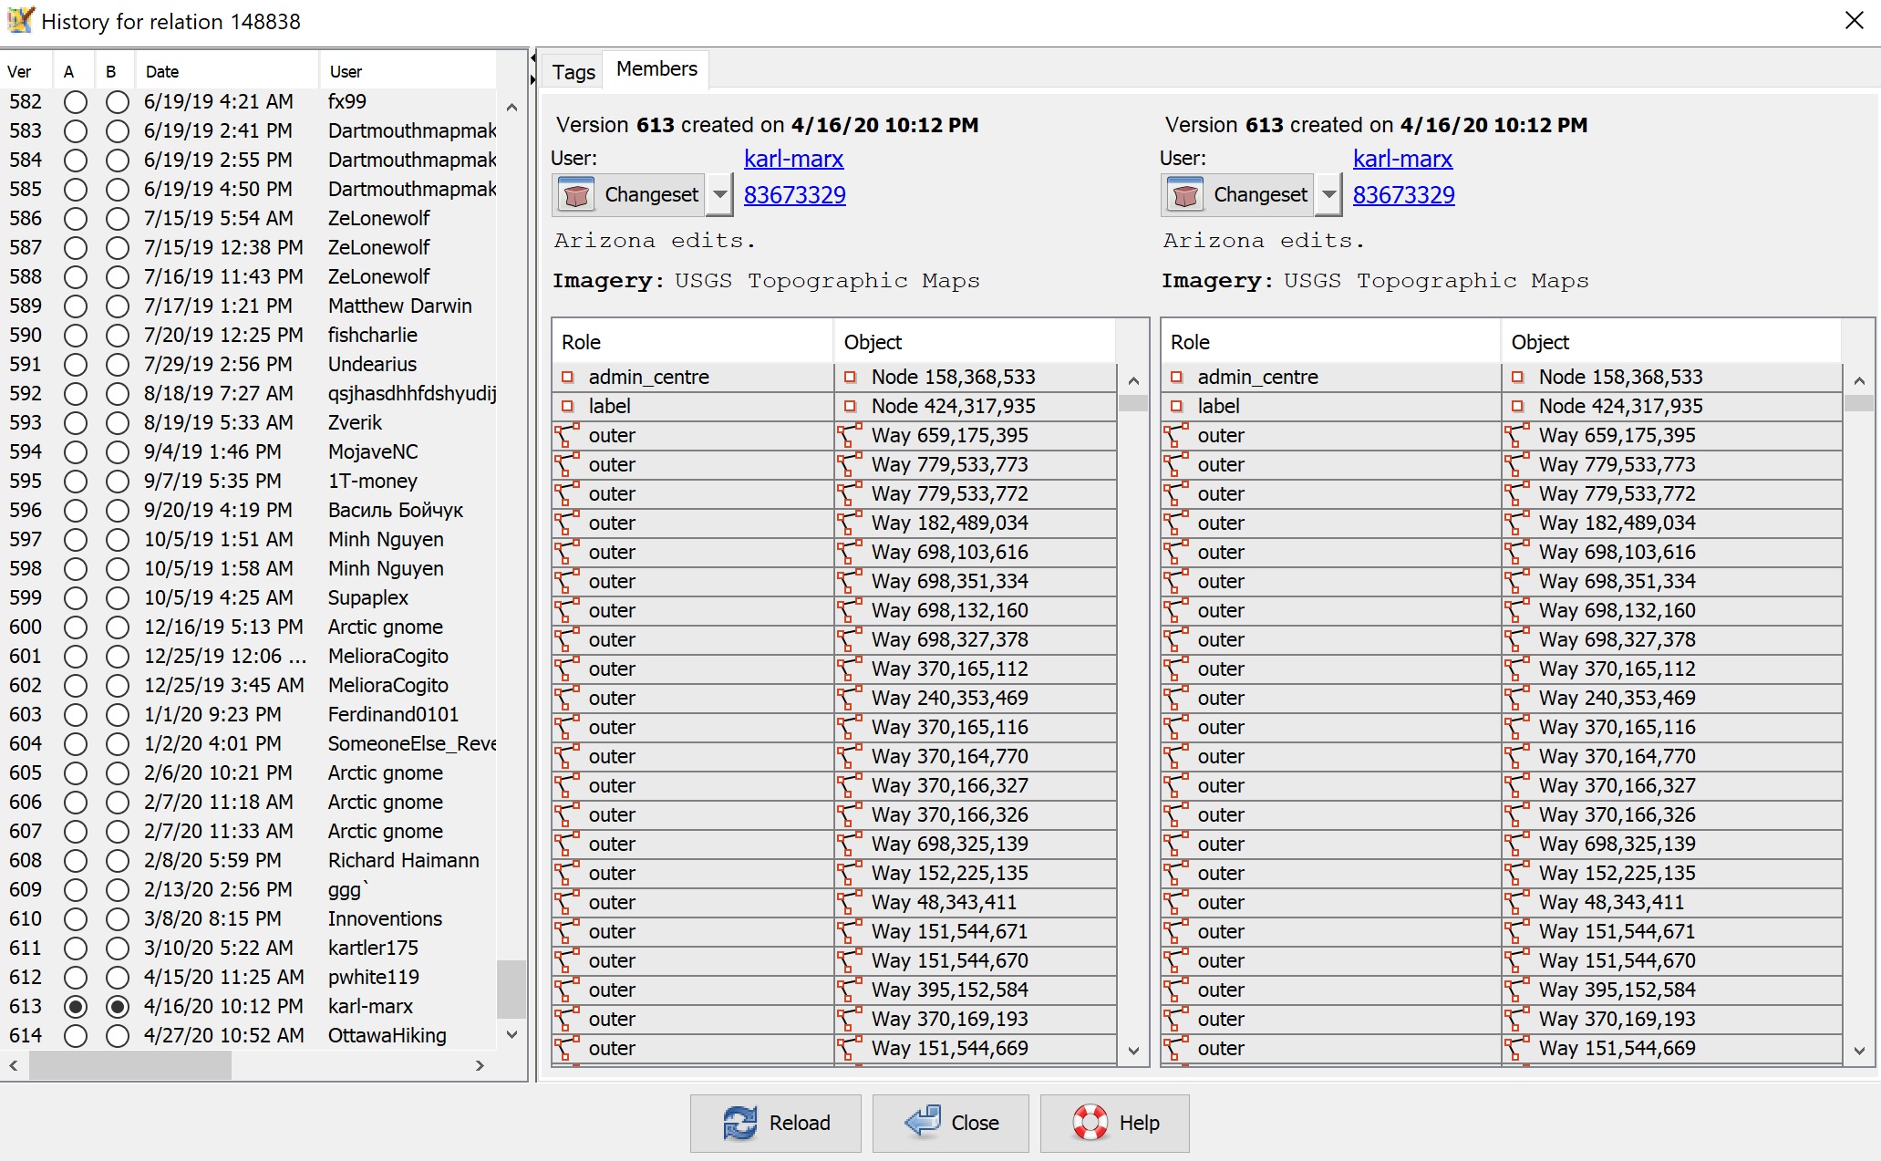Click way icon beside Way 779,533,773 in left table
Image resolution: width=1881 pixels, height=1161 pixels.
click(x=850, y=464)
